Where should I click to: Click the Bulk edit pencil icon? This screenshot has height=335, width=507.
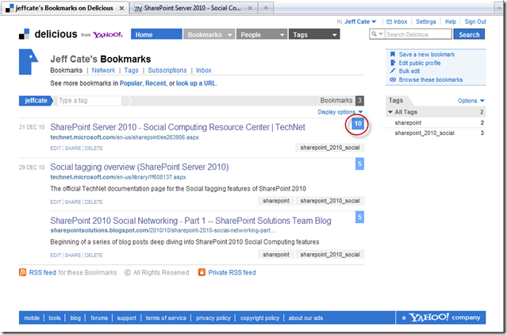pos(393,71)
